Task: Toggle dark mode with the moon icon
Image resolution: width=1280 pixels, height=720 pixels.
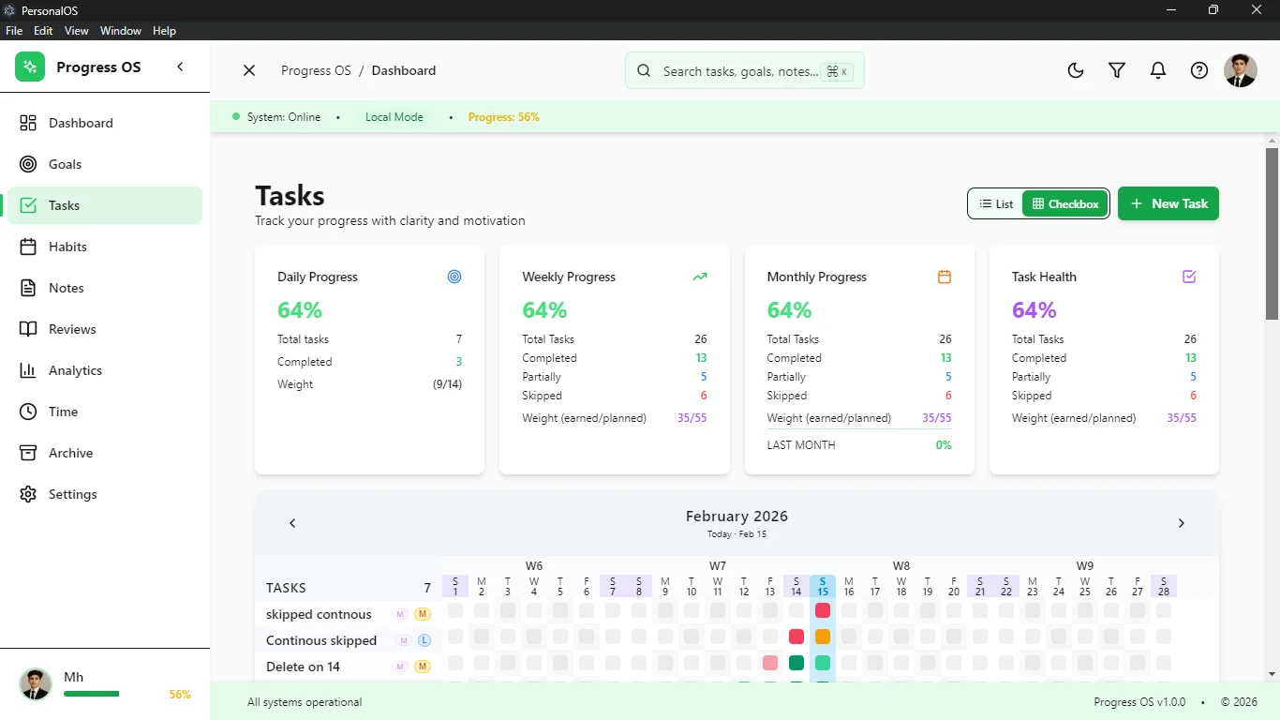Action: click(x=1076, y=70)
